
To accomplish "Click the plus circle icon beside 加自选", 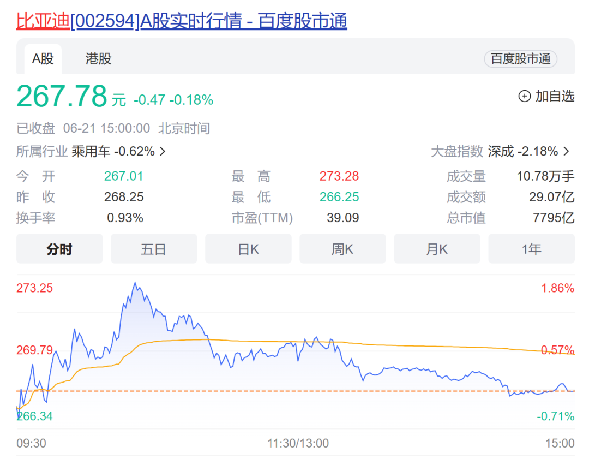I will 525,96.
